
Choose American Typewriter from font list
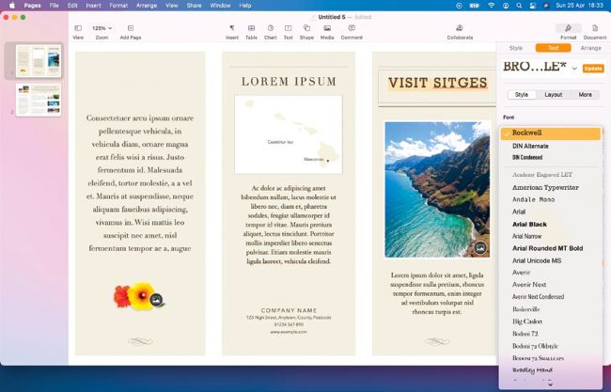(x=545, y=187)
